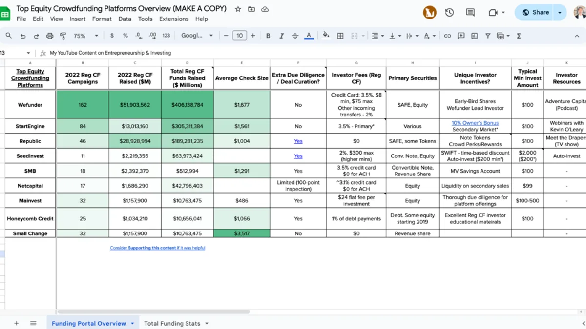This screenshot has width=586, height=329.
Task: Click the Share button
Action: point(535,13)
